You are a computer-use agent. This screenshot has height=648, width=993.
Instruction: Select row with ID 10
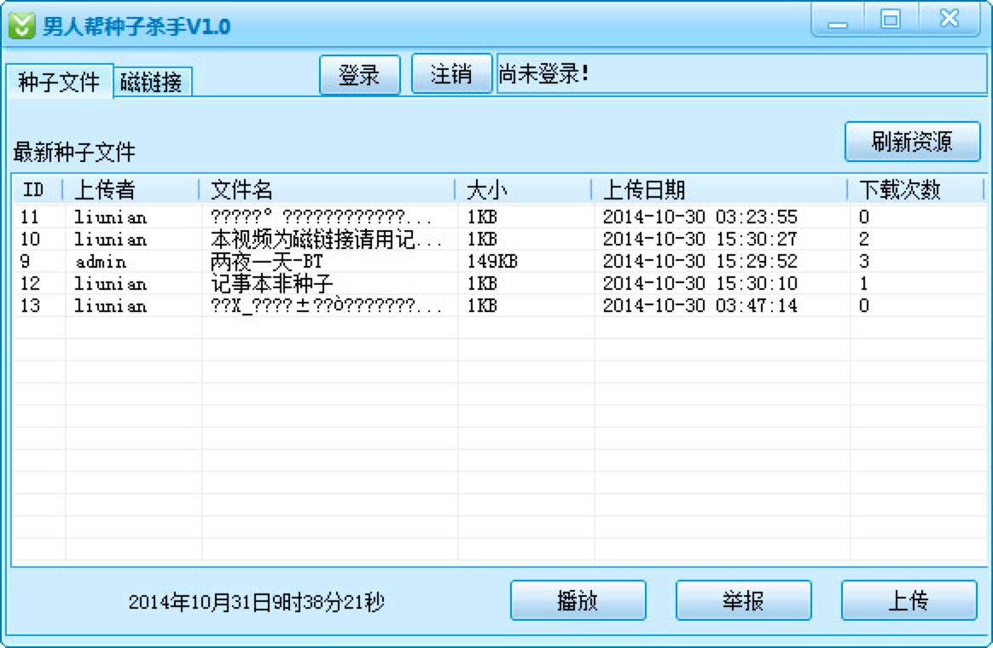pyautogui.click(x=499, y=240)
